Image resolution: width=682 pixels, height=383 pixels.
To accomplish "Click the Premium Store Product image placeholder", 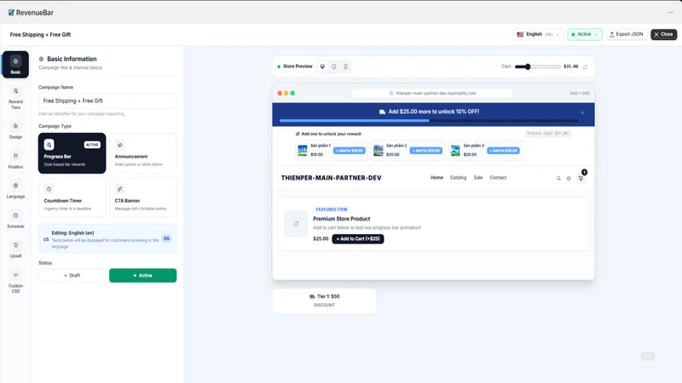I will tap(296, 224).
